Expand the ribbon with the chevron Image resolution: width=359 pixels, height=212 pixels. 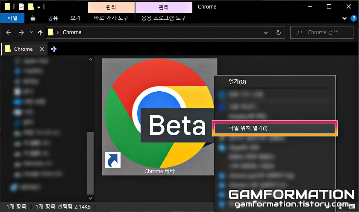click(x=344, y=18)
